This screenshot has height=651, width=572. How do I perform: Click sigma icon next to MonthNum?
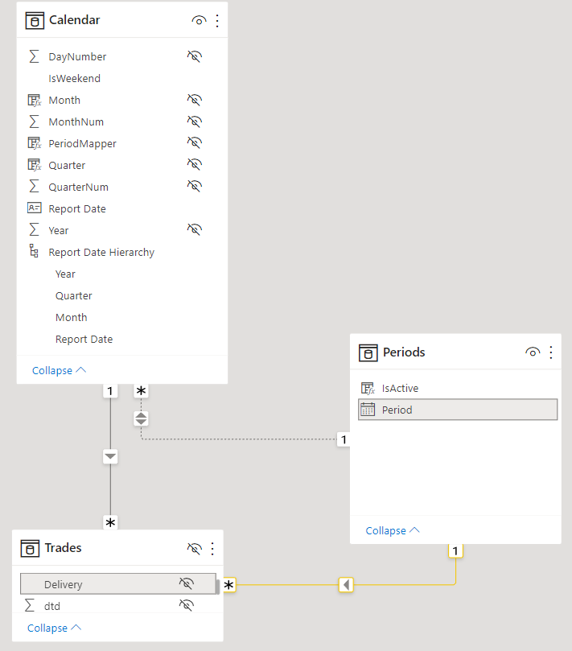pos(34,122)
